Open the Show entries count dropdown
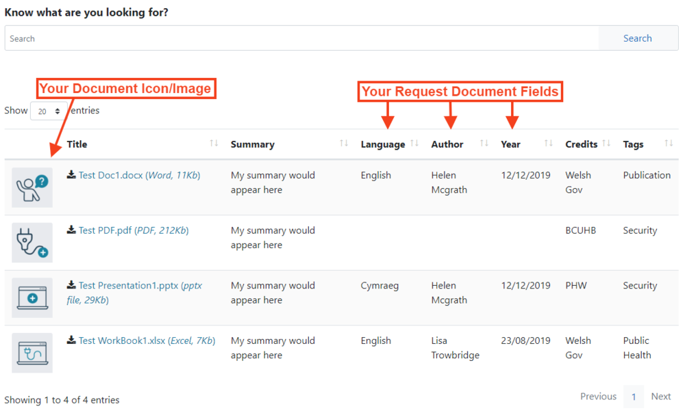Screen dimensions: 685x415 pos(49,111)
